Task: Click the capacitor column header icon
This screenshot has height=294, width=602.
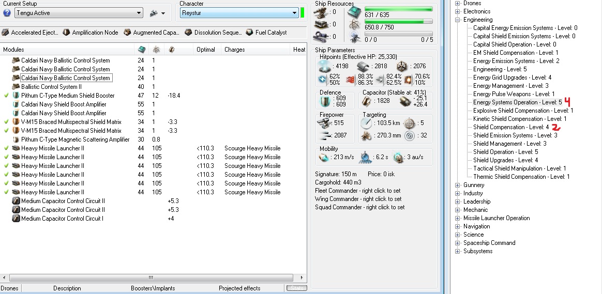Action: pos(171,50)
